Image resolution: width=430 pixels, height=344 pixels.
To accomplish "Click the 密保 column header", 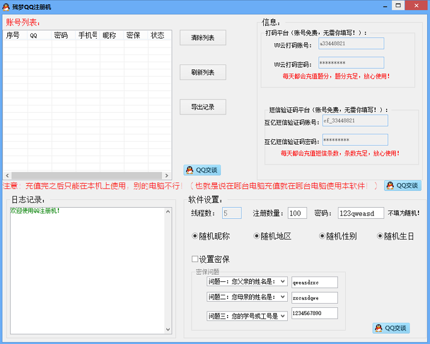I will (x=136, y=35).
